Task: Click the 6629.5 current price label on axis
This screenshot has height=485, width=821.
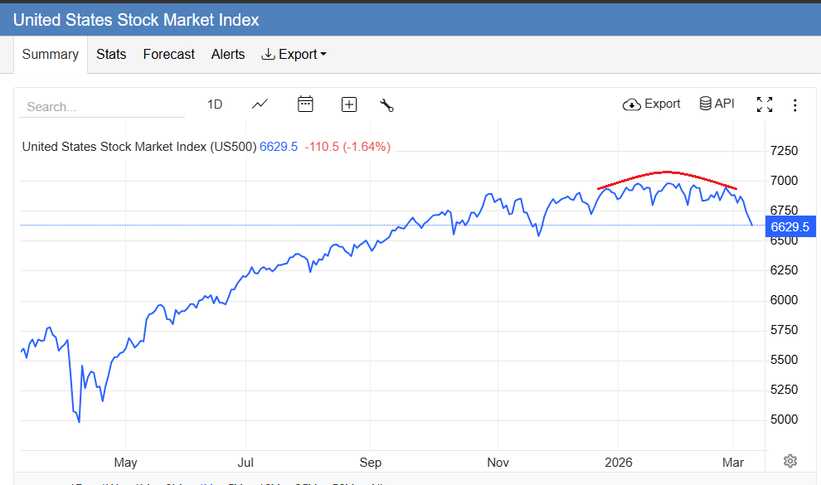Action: (790, 227)
